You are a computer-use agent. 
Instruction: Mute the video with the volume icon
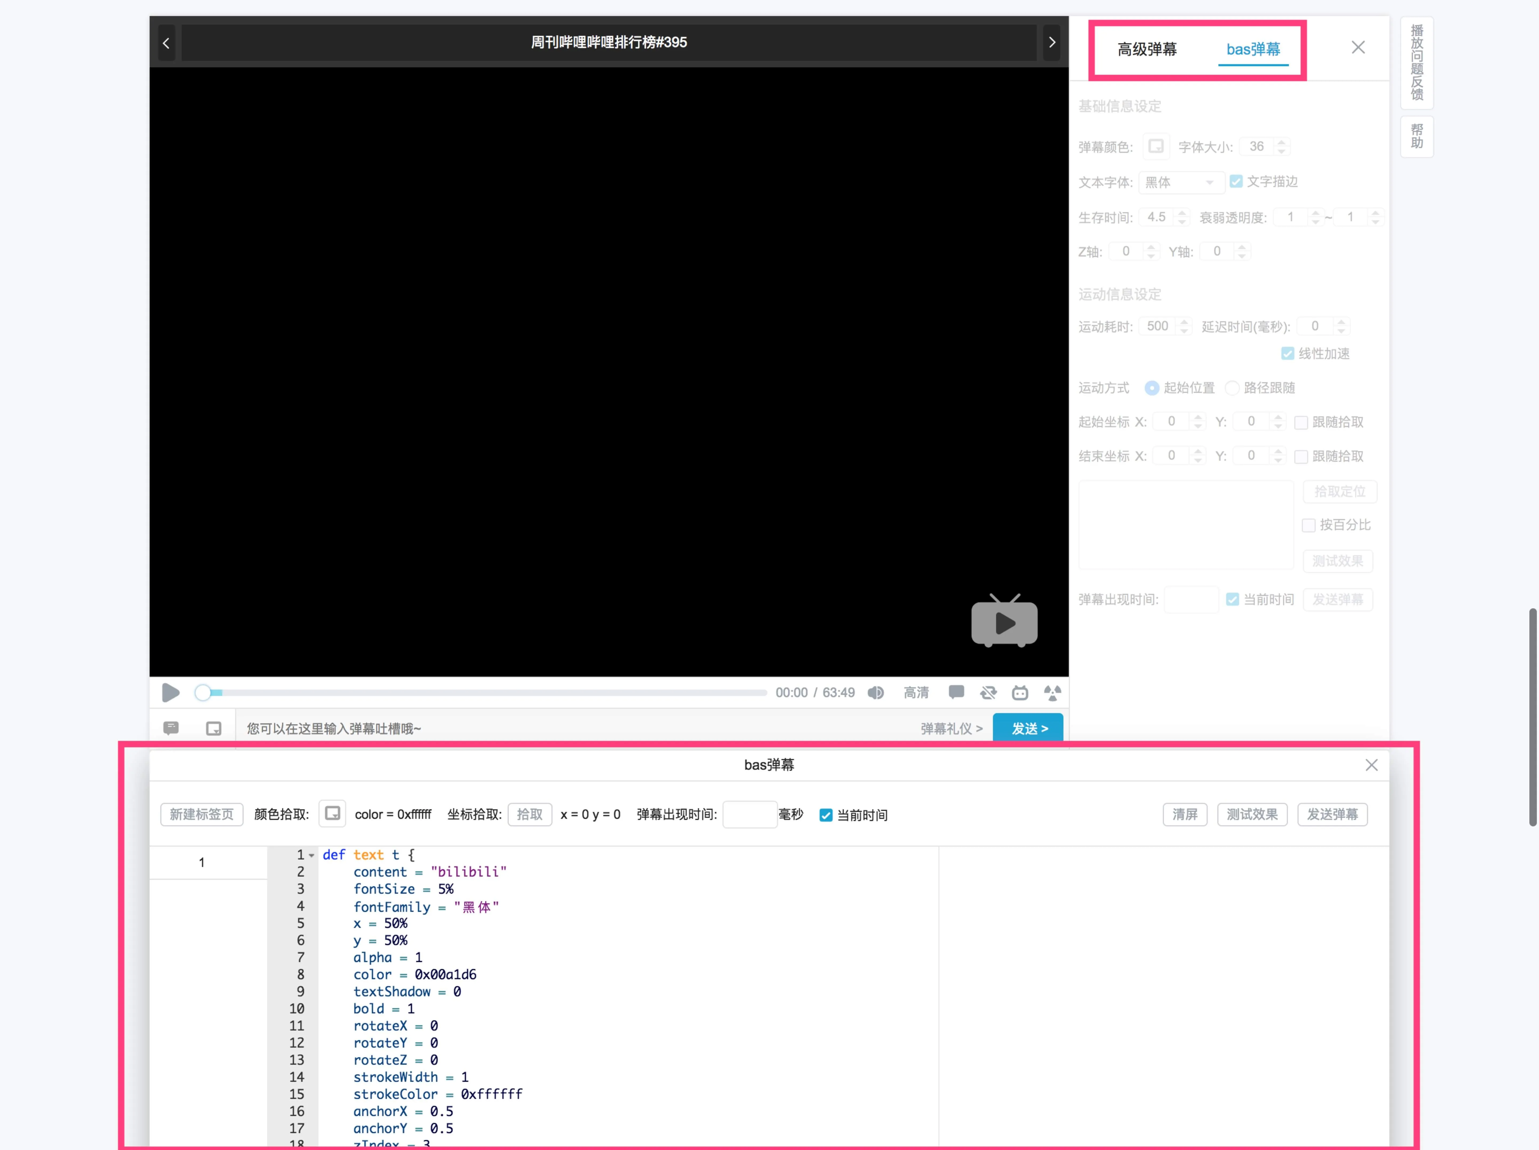point(876,693)
